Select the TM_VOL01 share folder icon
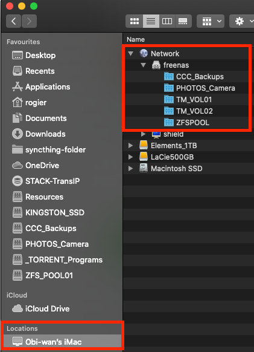Screen dimensions: 254x352 169,99
